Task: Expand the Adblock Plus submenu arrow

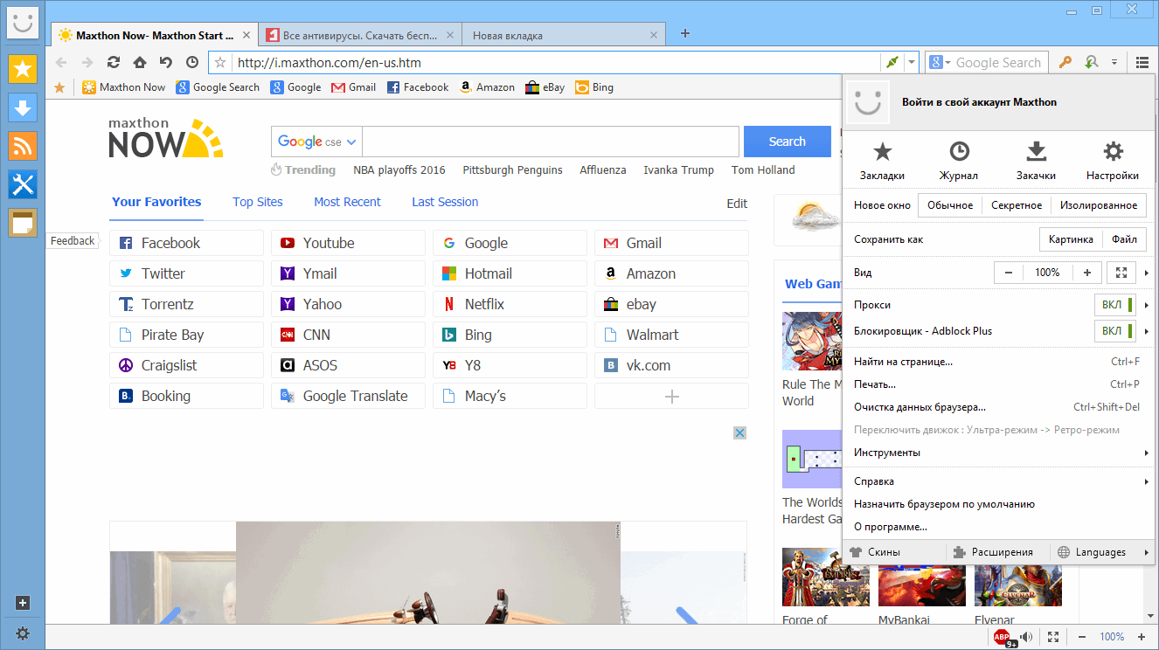Action: click(x=1146, y=331)
